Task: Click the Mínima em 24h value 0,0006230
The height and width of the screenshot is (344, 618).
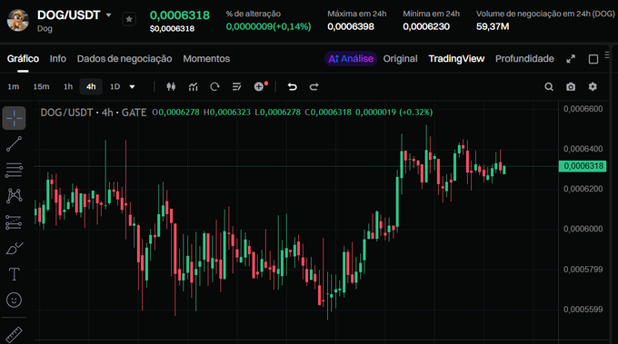Action: tap(426, 26)
